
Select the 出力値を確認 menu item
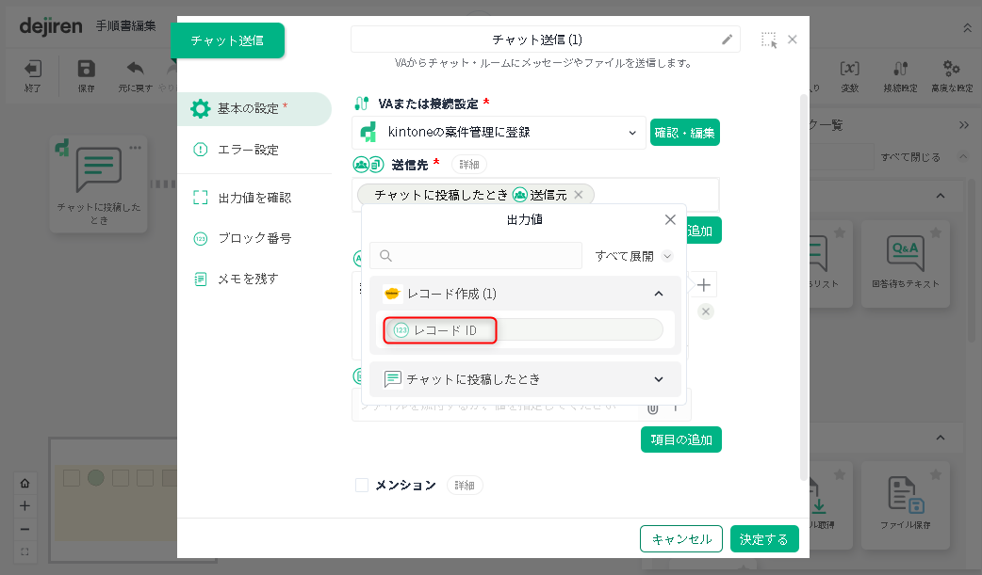[x=254, y=198]
